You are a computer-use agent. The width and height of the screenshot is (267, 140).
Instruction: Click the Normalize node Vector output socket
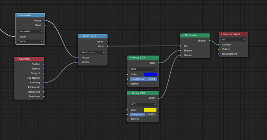(45, 20)
